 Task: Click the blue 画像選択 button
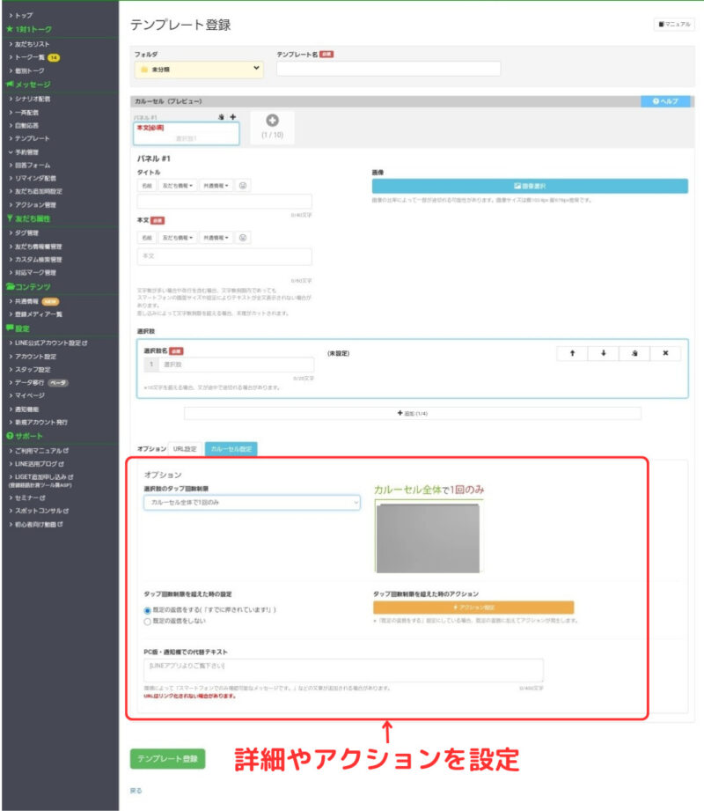[x=530, y=186]
